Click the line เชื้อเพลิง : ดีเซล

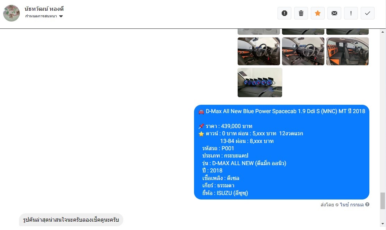click(x=221, y=178)
